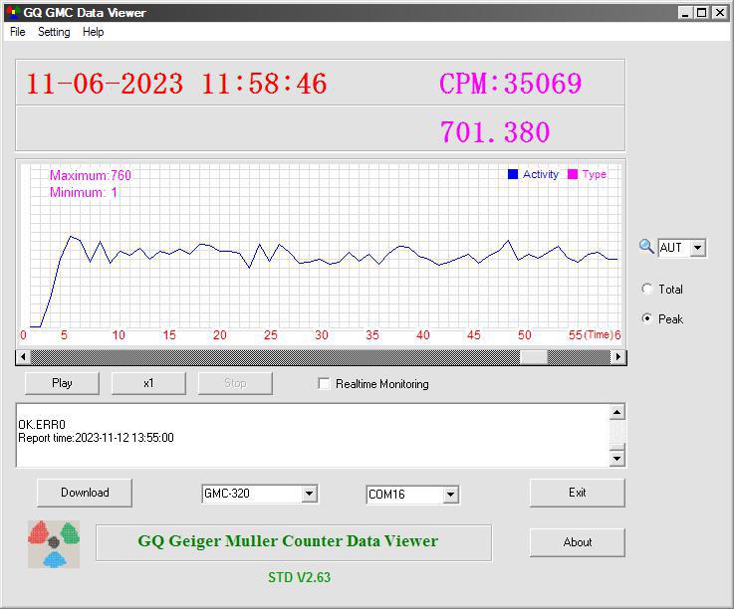Click the Download button
The image size is (734, 609).
coord(85,493)
